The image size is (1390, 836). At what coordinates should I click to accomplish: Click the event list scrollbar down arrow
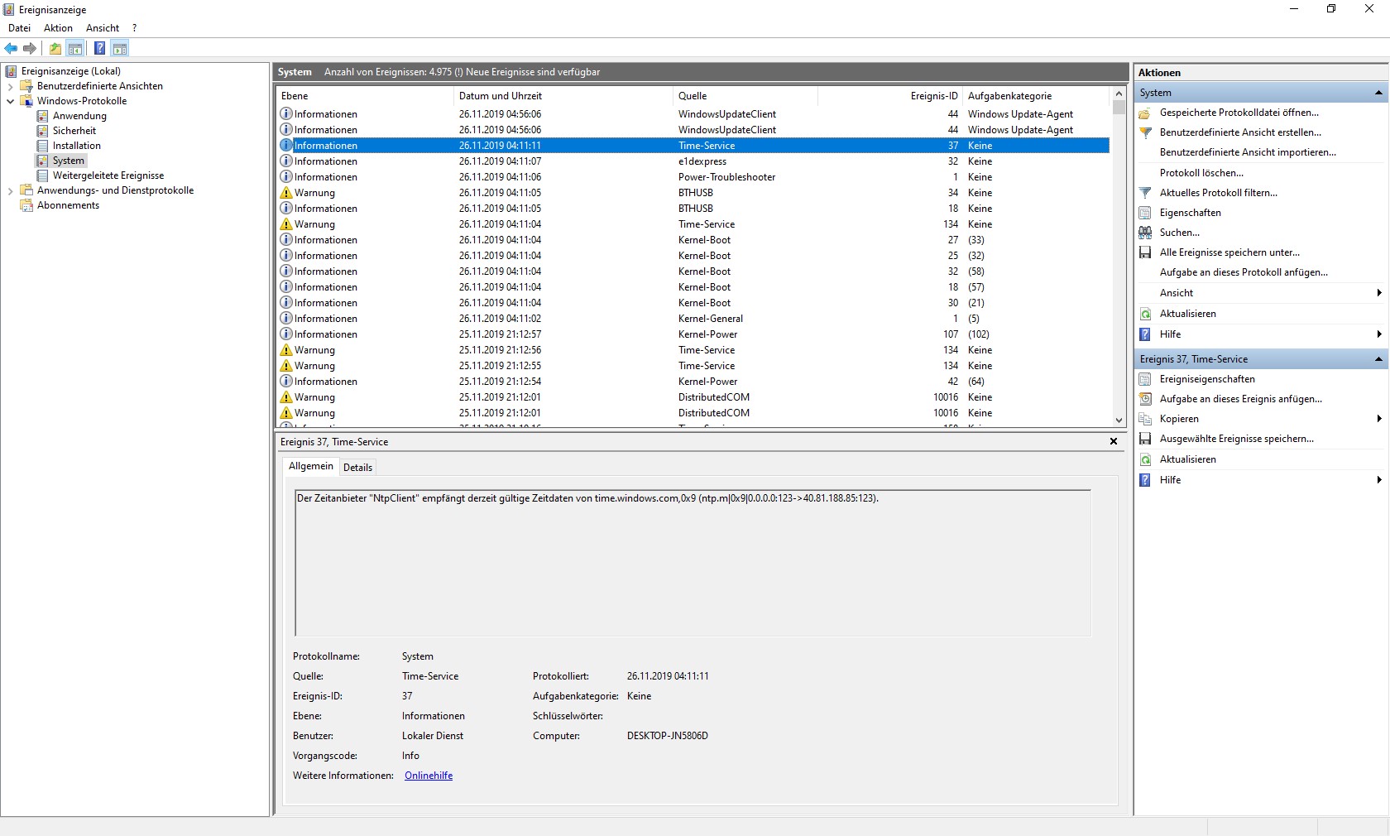point(1119,420)
